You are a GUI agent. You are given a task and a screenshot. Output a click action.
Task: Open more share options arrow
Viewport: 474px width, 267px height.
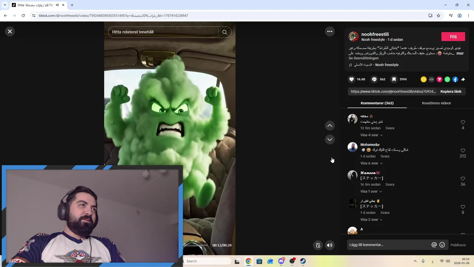[463, 79]
